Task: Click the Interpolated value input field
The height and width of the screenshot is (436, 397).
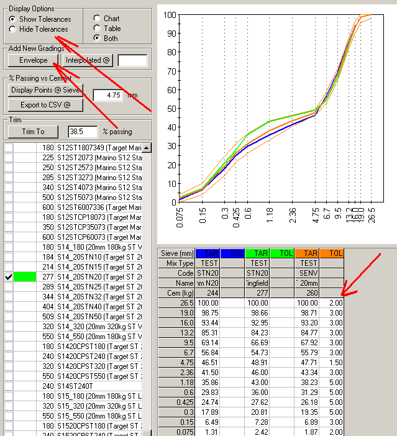Action: pyautogui.click(x=132, y=60)
